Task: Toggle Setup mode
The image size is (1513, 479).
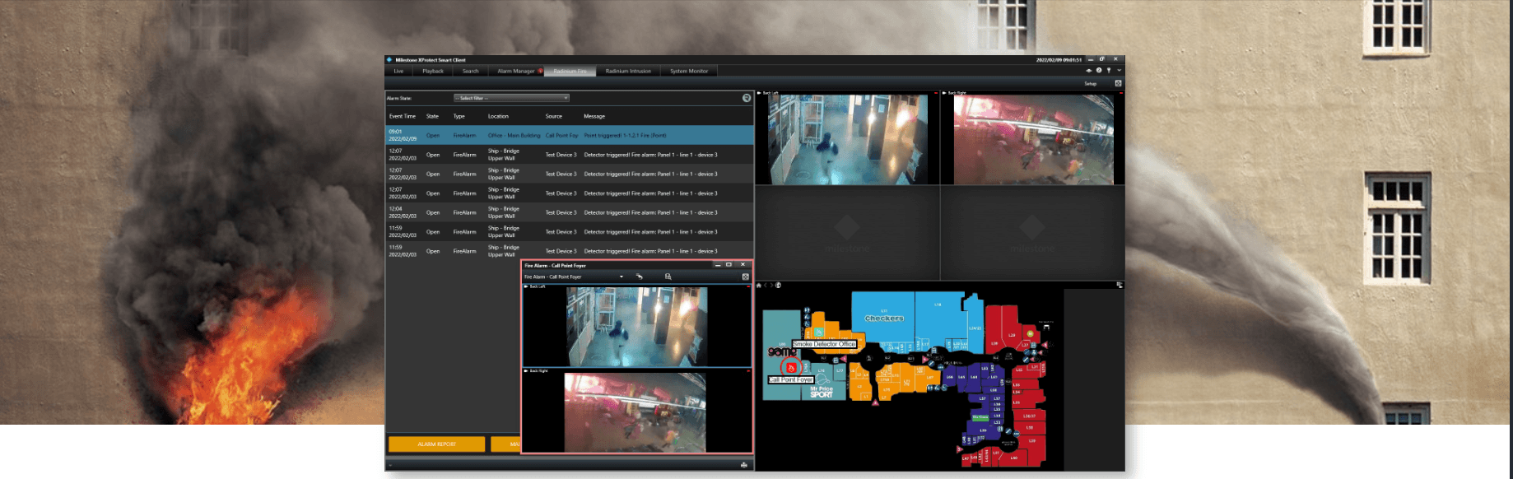Action: pos(1090,83)
